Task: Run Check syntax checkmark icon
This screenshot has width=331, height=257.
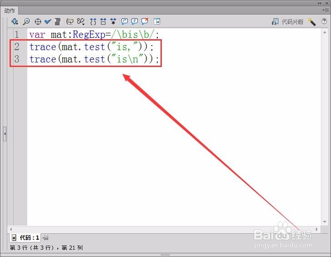Action: [x=48, y=21]
